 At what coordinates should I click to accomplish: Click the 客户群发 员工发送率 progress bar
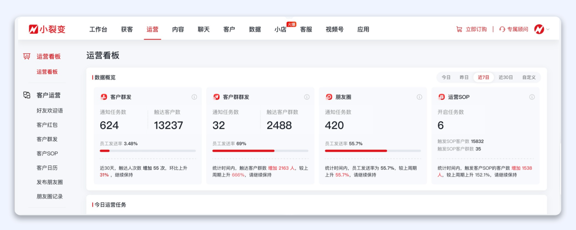pyautogui.click(x=148, y=151)
